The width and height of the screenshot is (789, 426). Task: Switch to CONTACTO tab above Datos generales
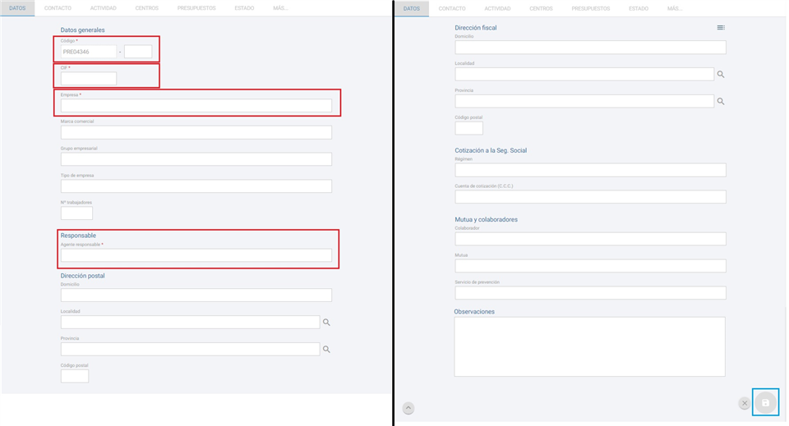58,8
